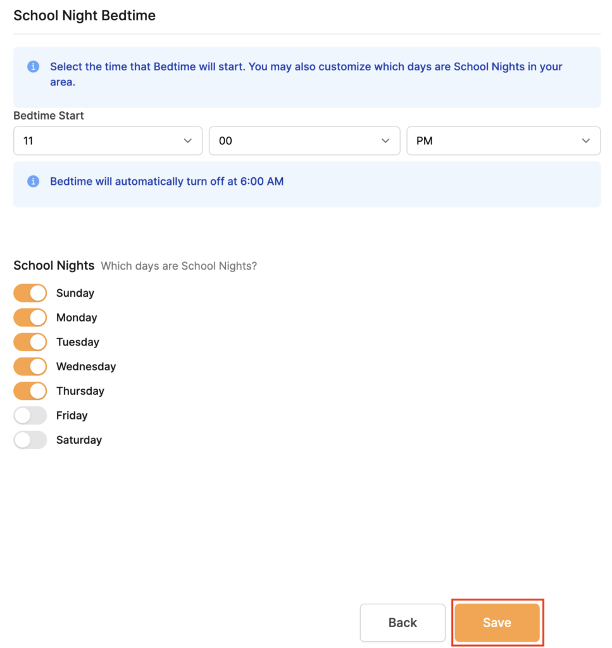The image size is (612, 648).
Task: Click the School Night Bedtime heading
Action: pos(85,16)
